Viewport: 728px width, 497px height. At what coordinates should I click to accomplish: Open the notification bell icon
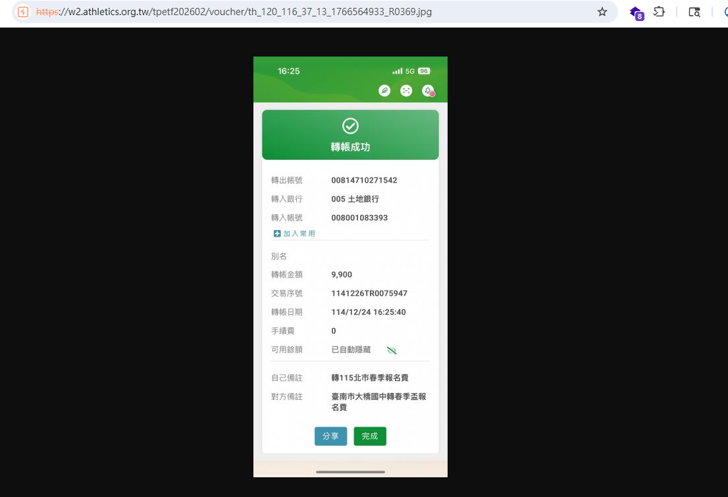click(x=428, y=91)
